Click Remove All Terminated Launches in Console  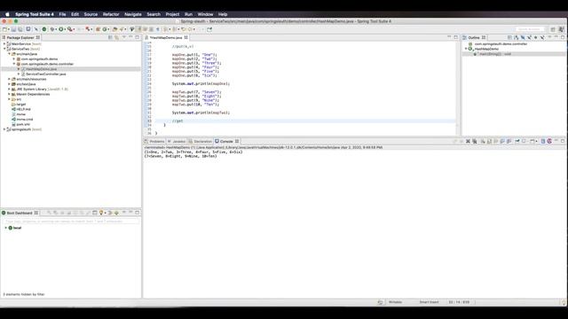475,142
